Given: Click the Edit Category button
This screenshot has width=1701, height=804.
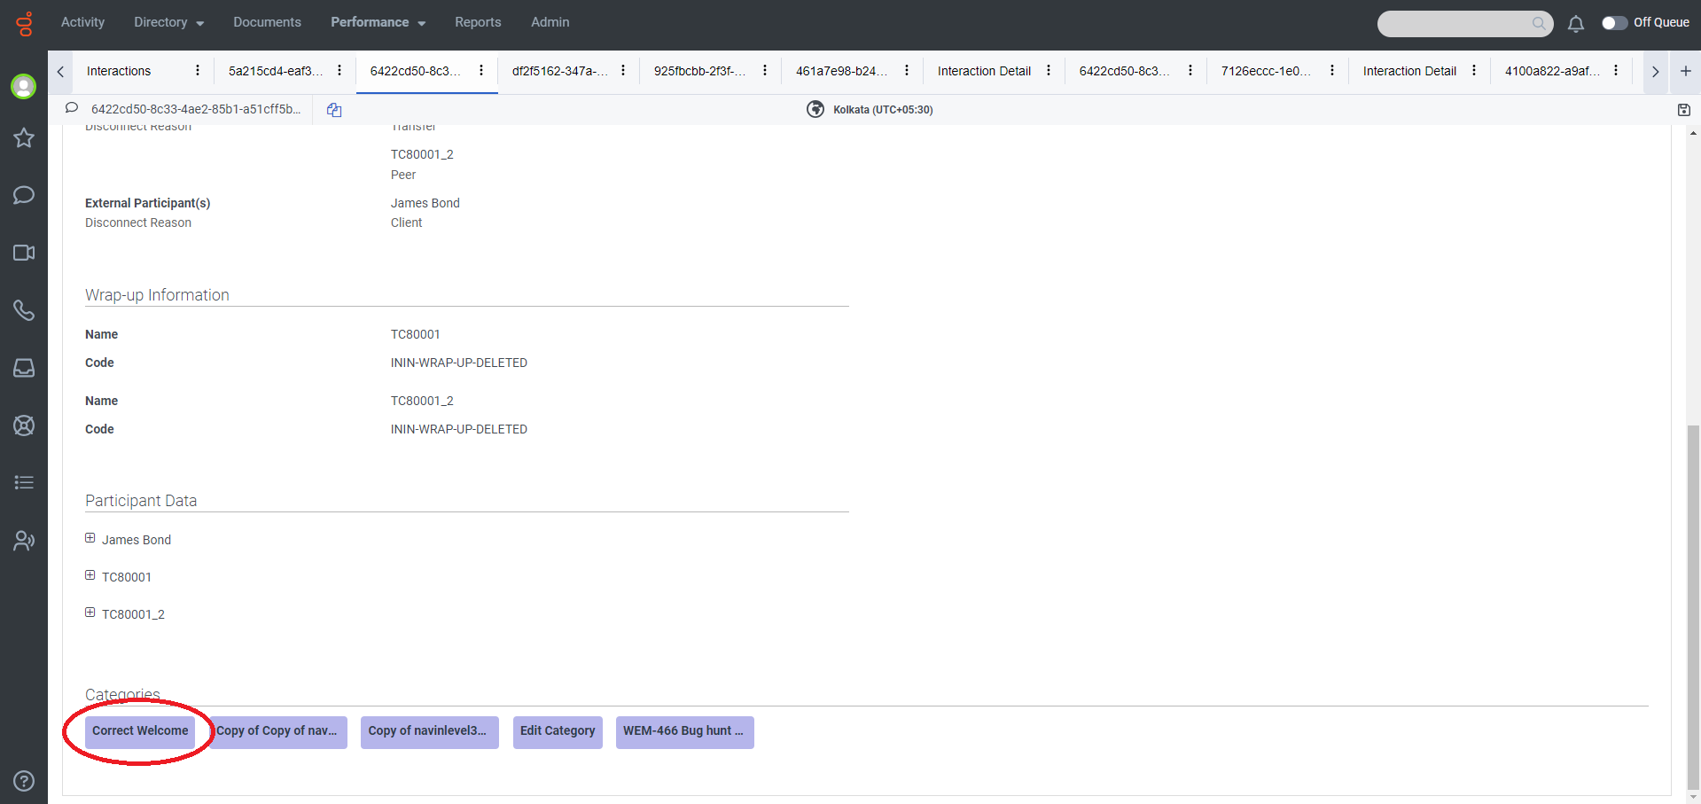Looking at the screenshot, I should point(557,731).
